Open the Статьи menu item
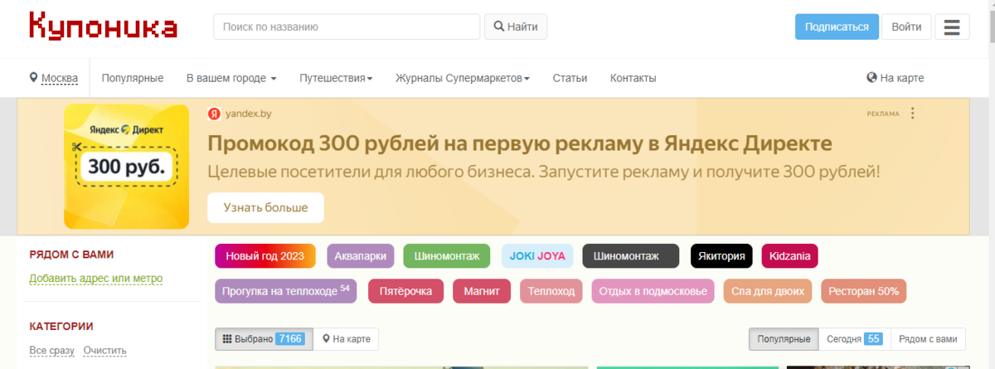995x369 pixels. (570, 78)
